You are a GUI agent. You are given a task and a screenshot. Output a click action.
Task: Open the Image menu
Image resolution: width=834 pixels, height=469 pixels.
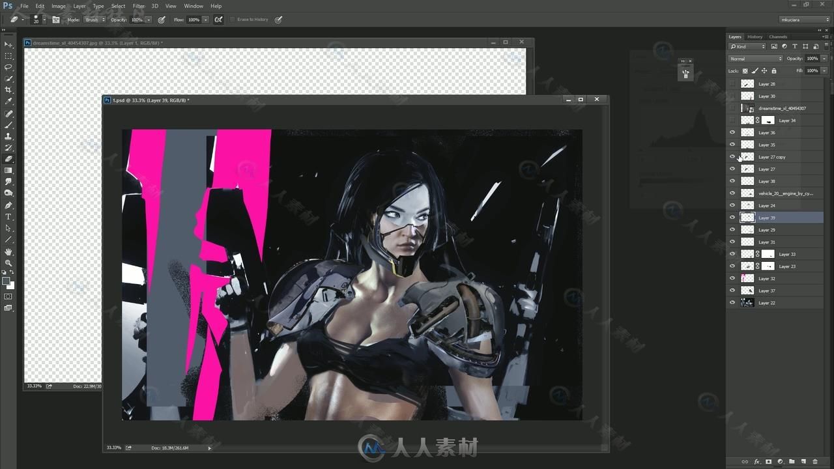59,6
